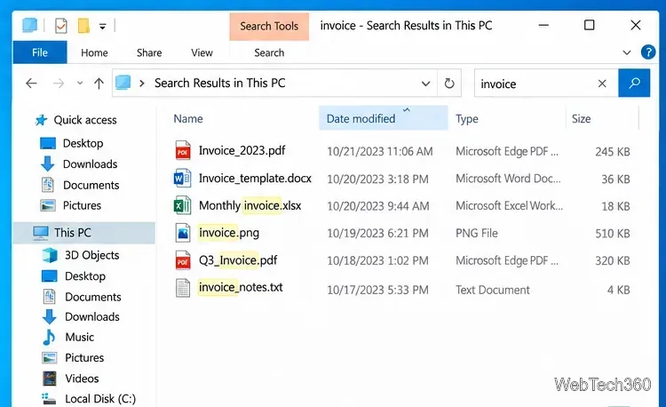Open the recent locations dropdown arrow
Screen dimensions: 666x407
[x=80, y=84]
